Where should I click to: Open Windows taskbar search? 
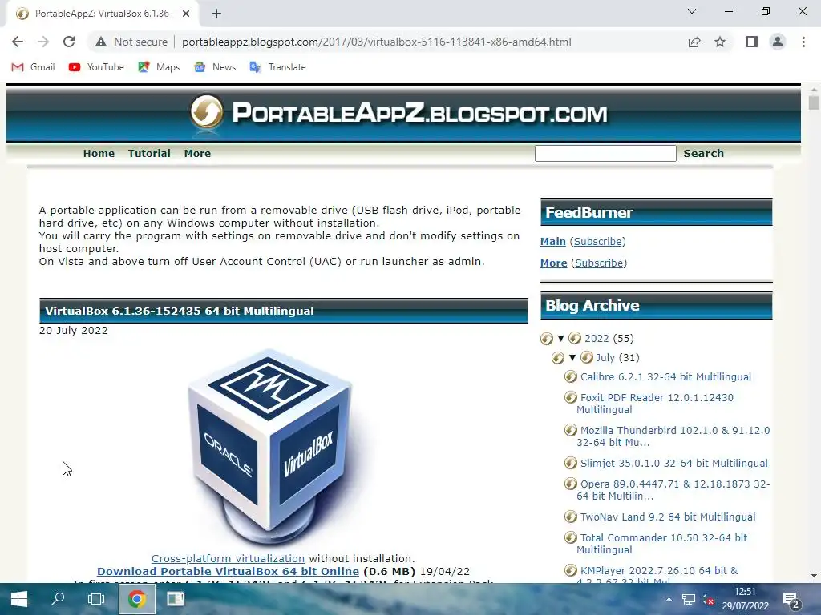pyautogui.click(x=58, y=599)
